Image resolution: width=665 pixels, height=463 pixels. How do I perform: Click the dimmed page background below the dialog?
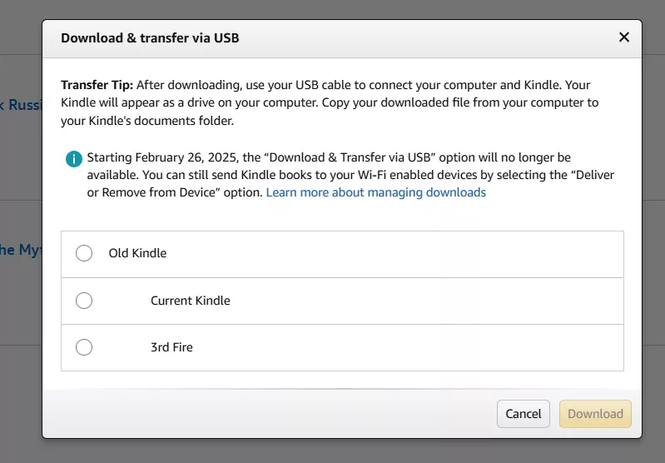point(333,451)
